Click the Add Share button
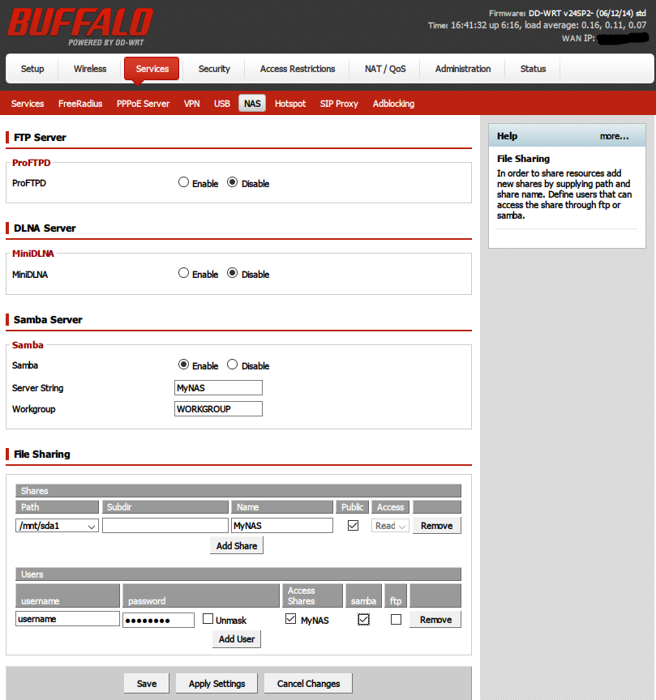This screenshot has height=700, width=656. pos(237,546)
